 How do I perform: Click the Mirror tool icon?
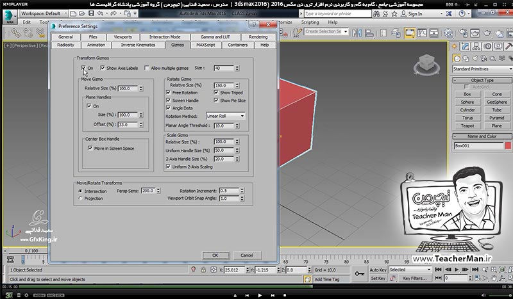click(357, 33)
